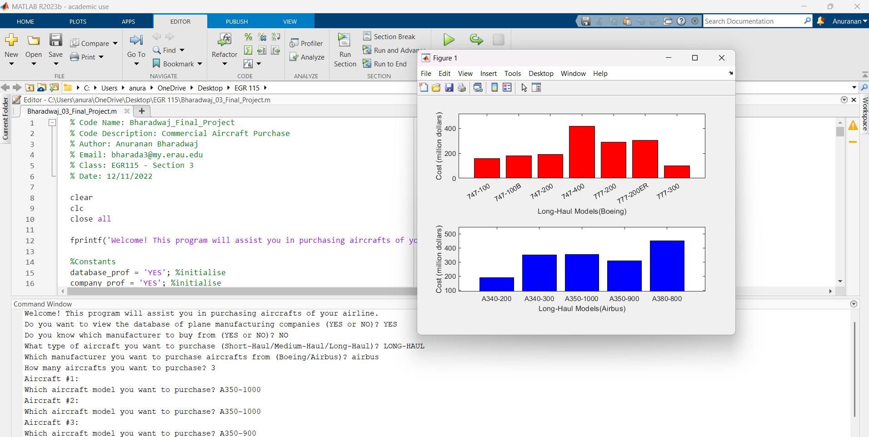Click the Decrease indent icon in the CODE group

[x=275, y=50]
